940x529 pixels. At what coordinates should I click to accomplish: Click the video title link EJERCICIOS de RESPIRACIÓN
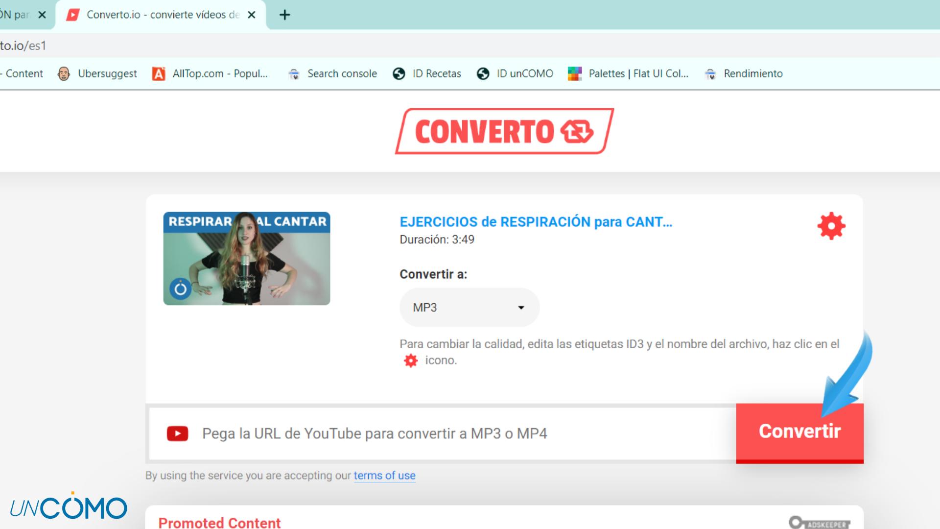tap(536, 222)
